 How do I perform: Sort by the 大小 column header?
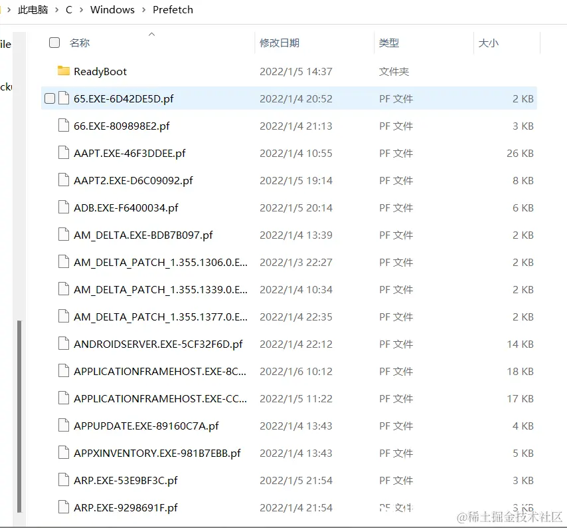point(489,43)
